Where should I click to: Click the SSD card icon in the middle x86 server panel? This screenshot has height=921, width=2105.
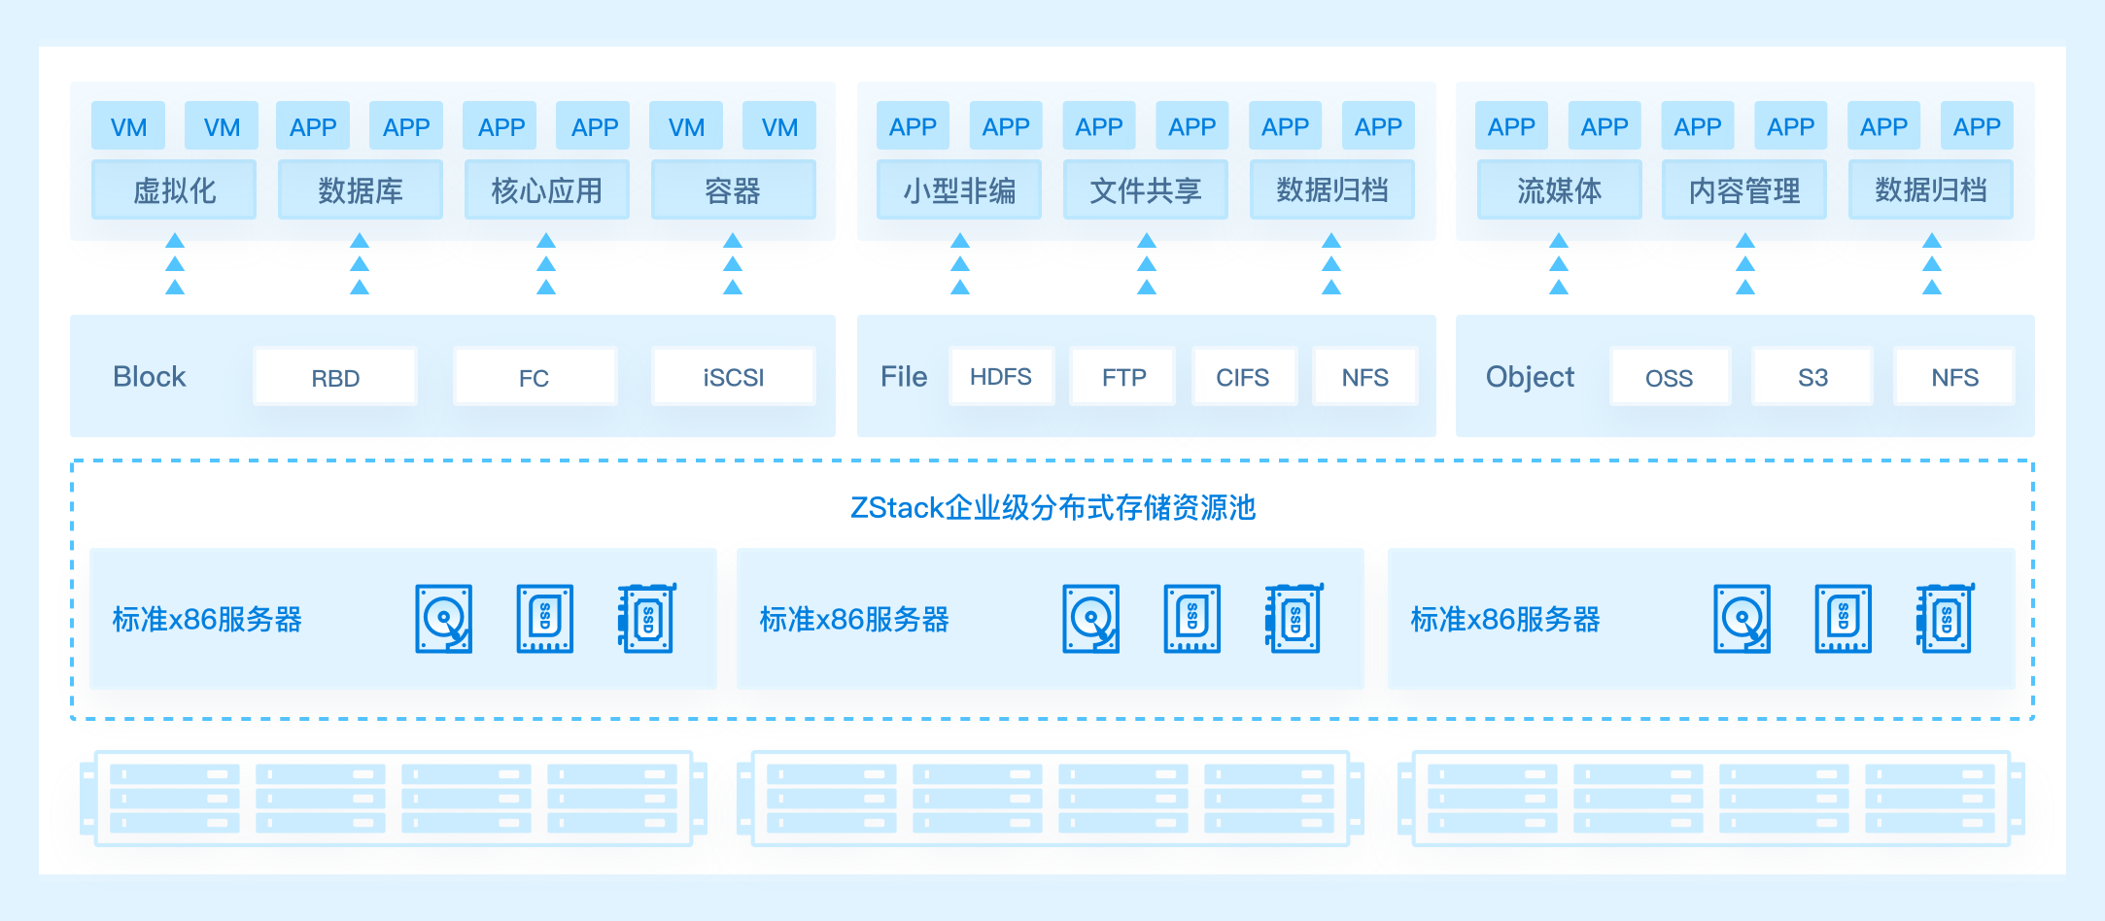[x=1294, y=618]
